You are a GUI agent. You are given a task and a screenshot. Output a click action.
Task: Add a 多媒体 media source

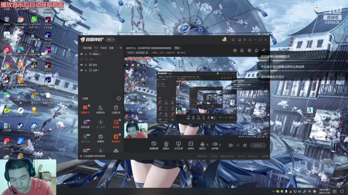pyautogui.click(x=191, y=146)
